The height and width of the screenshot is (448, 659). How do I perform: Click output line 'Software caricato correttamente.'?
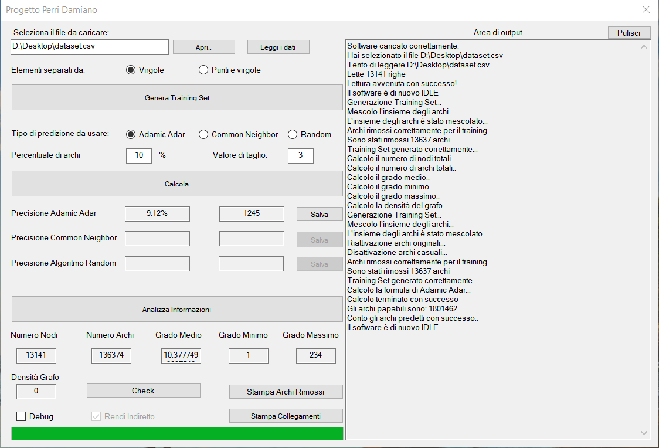403,46
